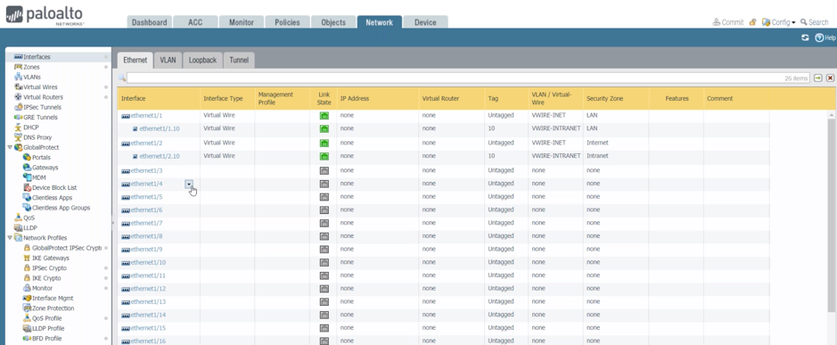Open Clientless App Groups item
Screen dimensions: 837x345
[61, 208]
